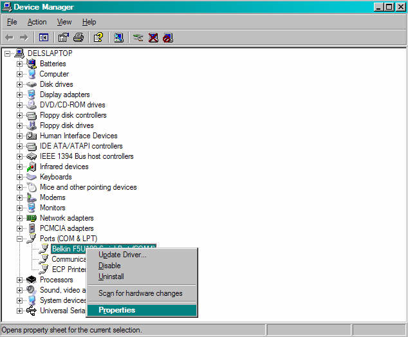Expand the Modems tree node

pos(19,197)
